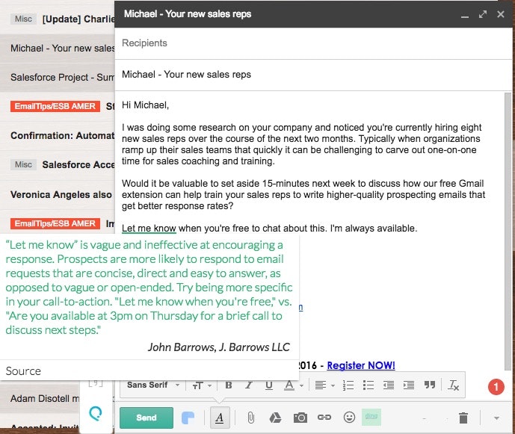Click the Recipients field

[313, 43]
